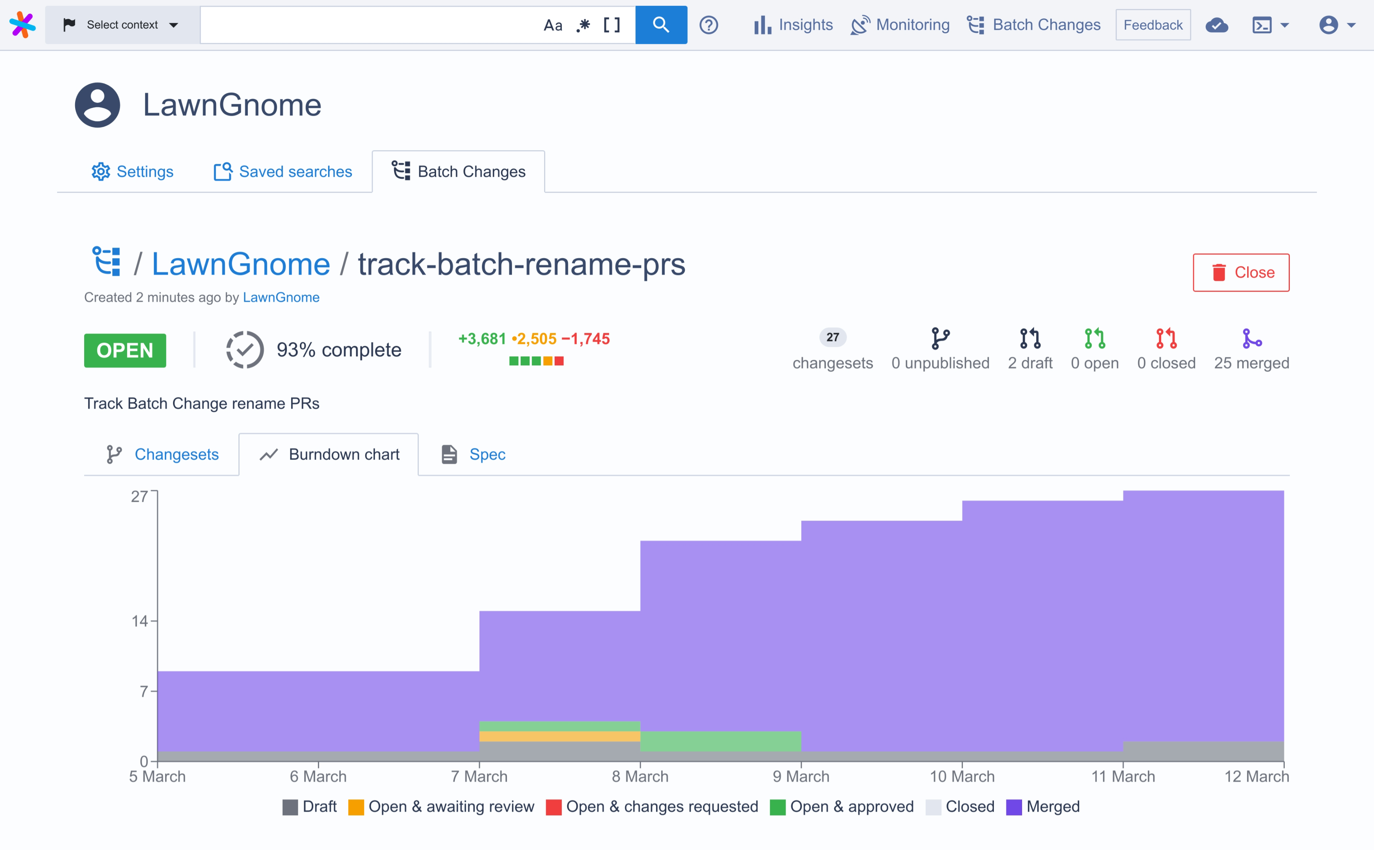Click the red closed pull request icon

tap(1166, 338)
